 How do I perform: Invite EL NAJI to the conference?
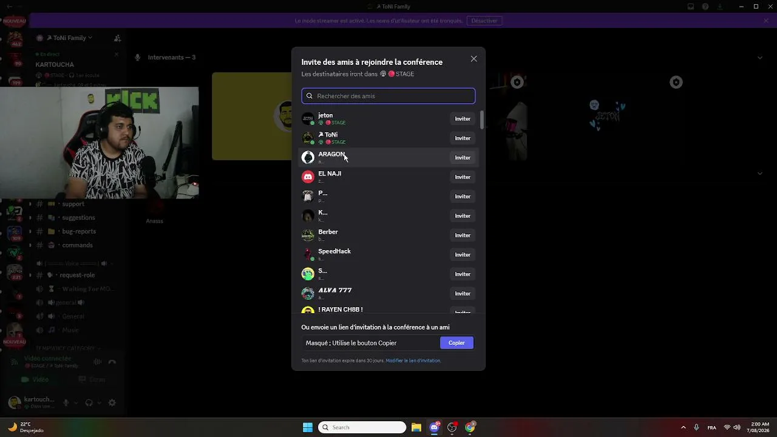tap(463, 177)
